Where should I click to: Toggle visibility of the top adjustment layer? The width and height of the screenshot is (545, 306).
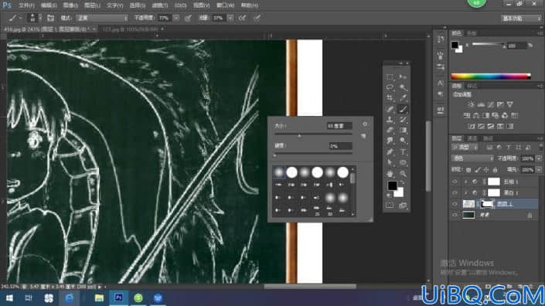tap(455, 182)
